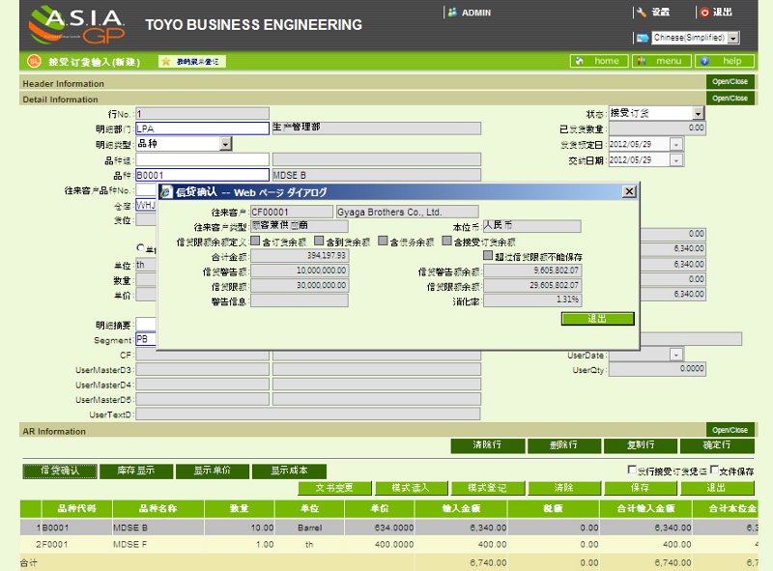Viewport: 773px width, 571px height.
Task: Click the 输入金额 column header
Action: tap(461, 508)
